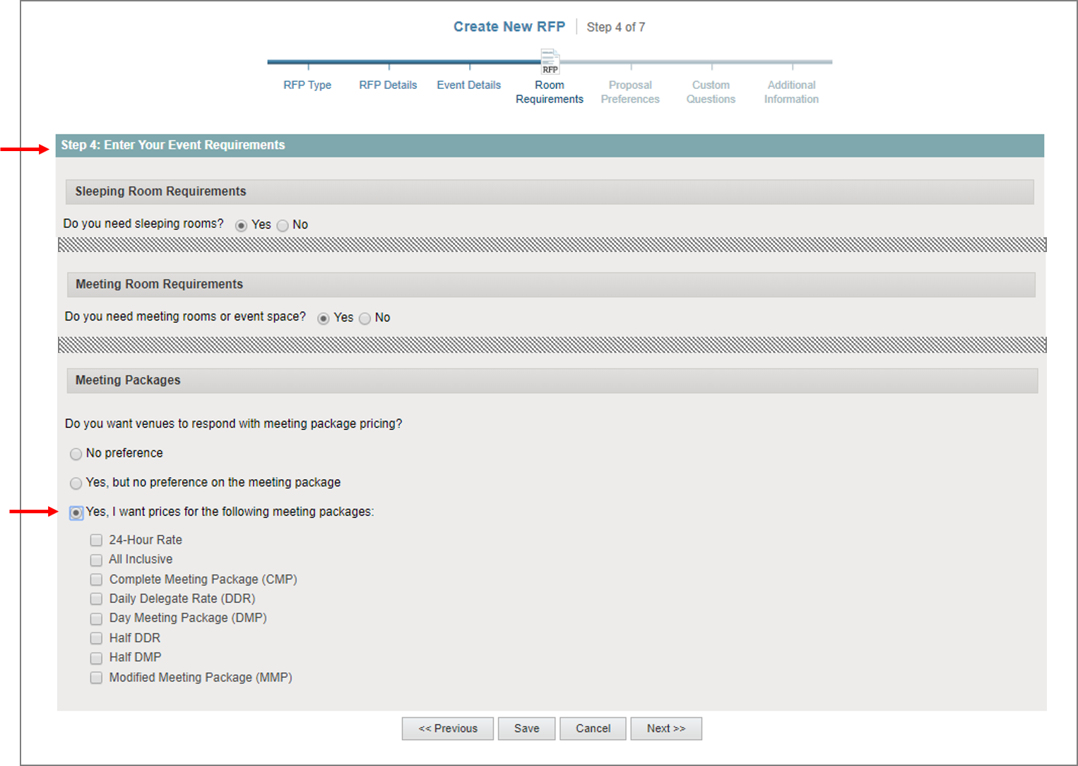This screenshot has width=1078, height=766.
Task: Check Complete Meeting Package (CMP)
Action: [96, 580]
